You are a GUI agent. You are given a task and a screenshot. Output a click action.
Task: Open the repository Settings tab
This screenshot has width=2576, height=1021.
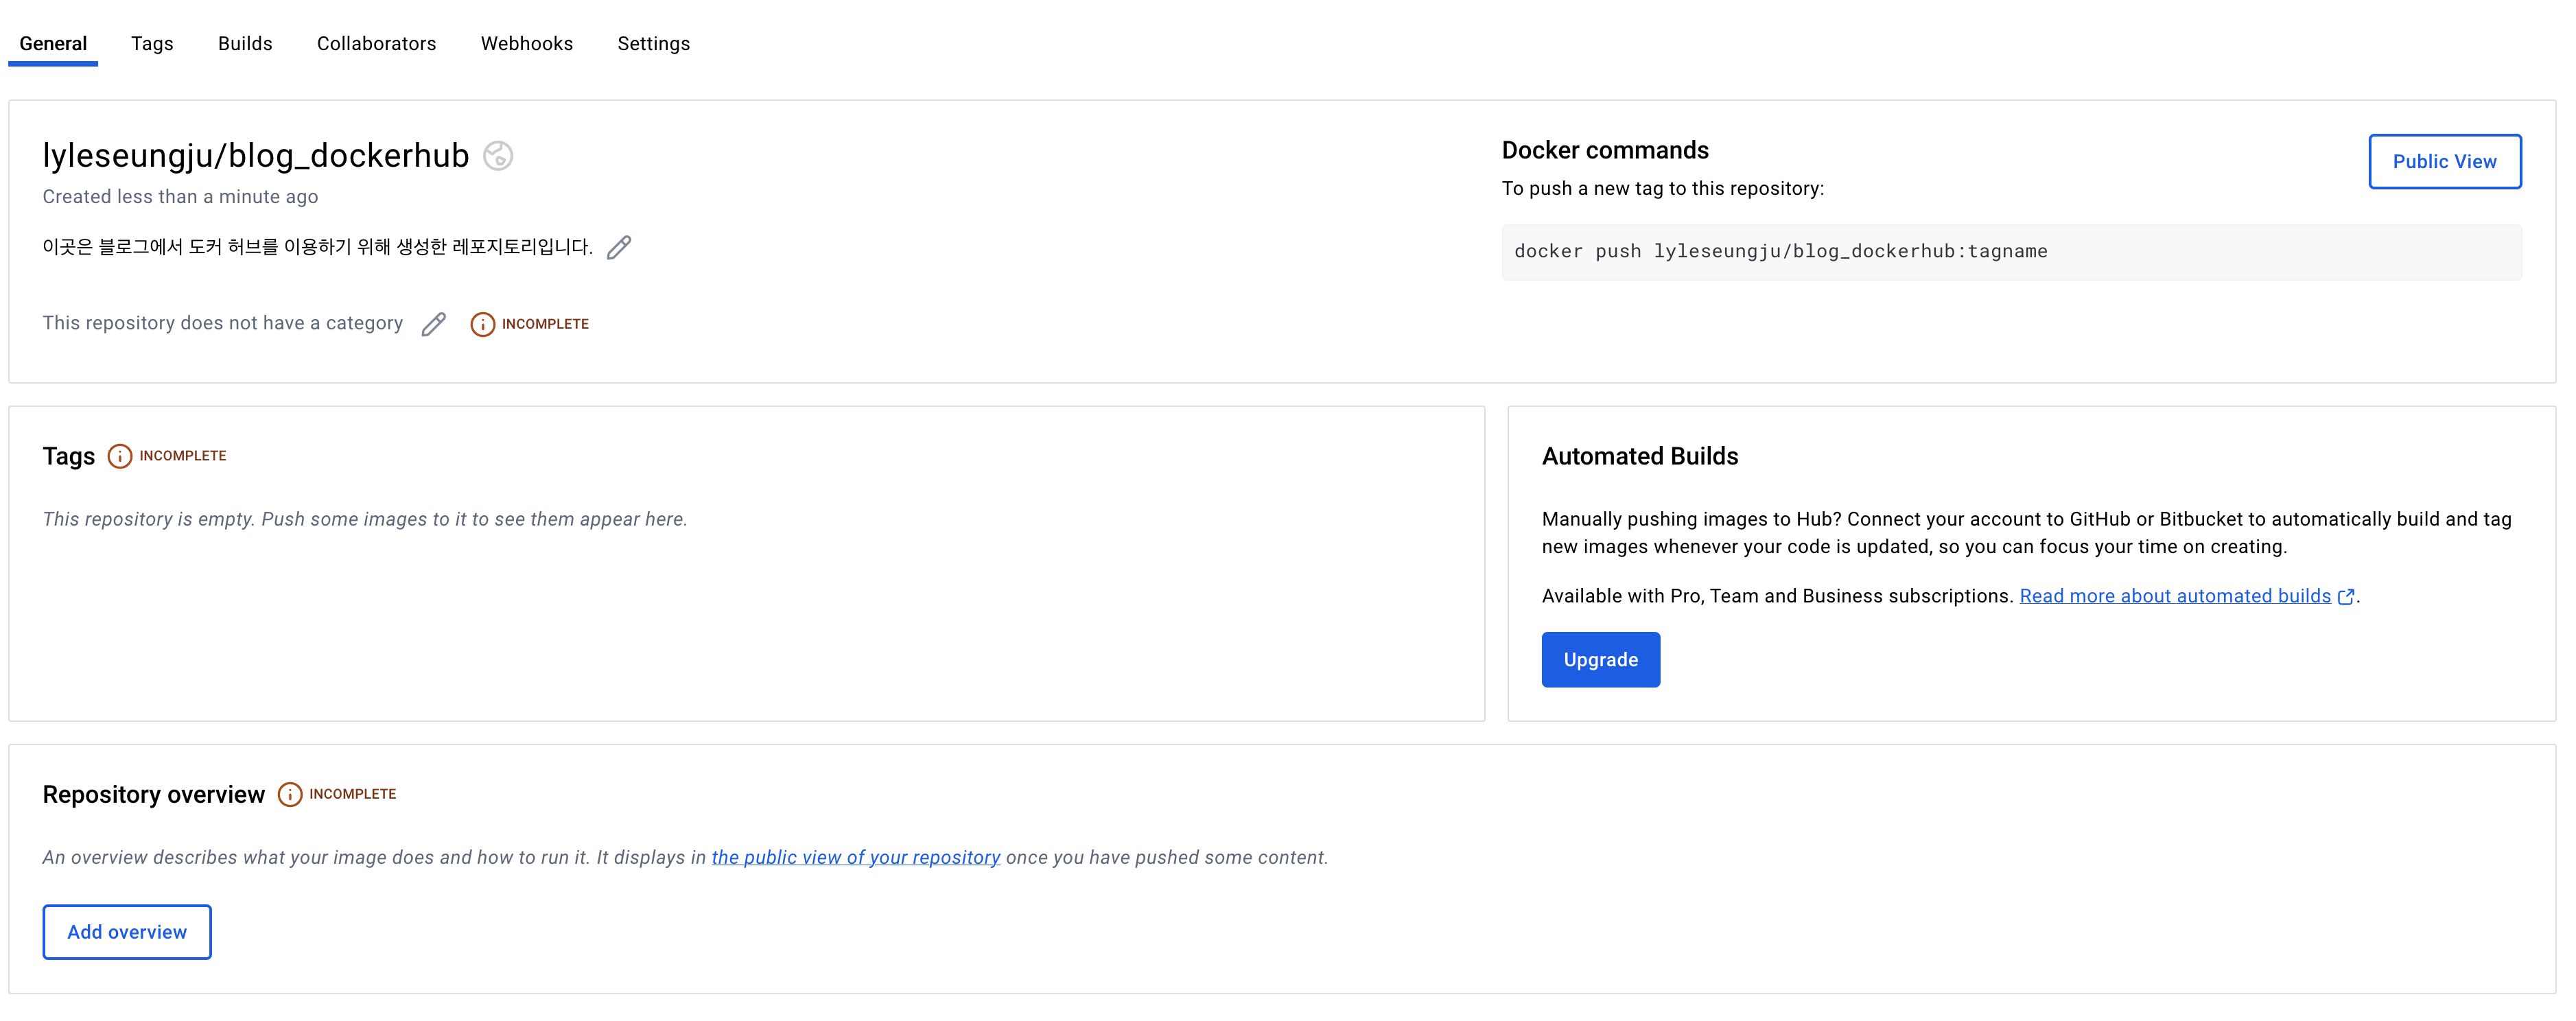(653, 44)
